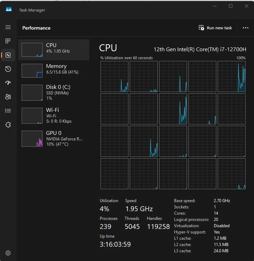254x261 pixels.
Task: Select the Disk 0 (C:) resource entry
Action: tap(54, 93)
